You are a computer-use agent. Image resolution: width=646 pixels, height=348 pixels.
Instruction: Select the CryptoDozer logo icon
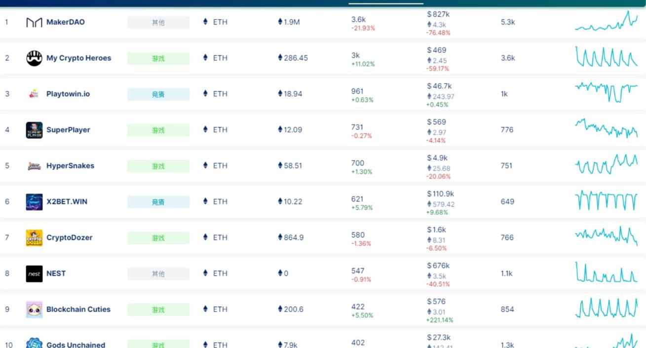click(34, 238)
